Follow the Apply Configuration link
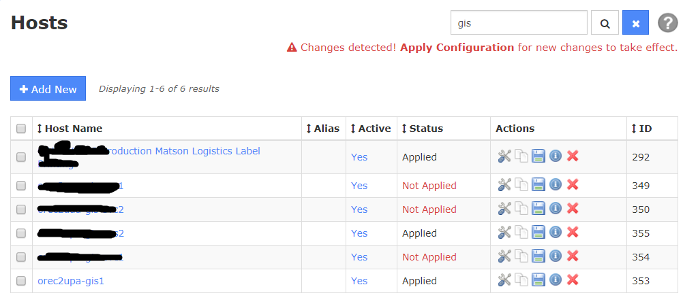683x304 pixels. 457,48
